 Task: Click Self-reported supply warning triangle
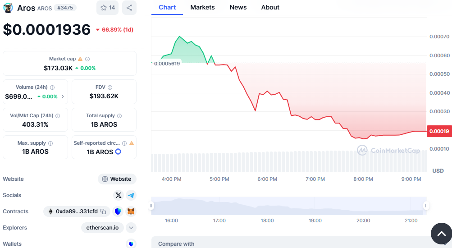132,143
